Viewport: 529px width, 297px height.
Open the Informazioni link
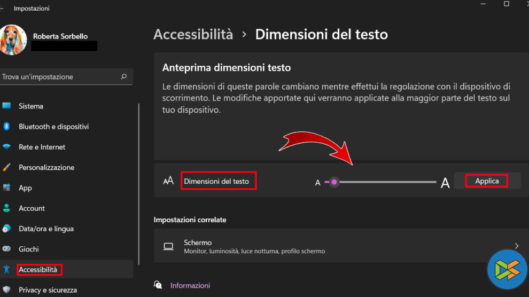190,285
